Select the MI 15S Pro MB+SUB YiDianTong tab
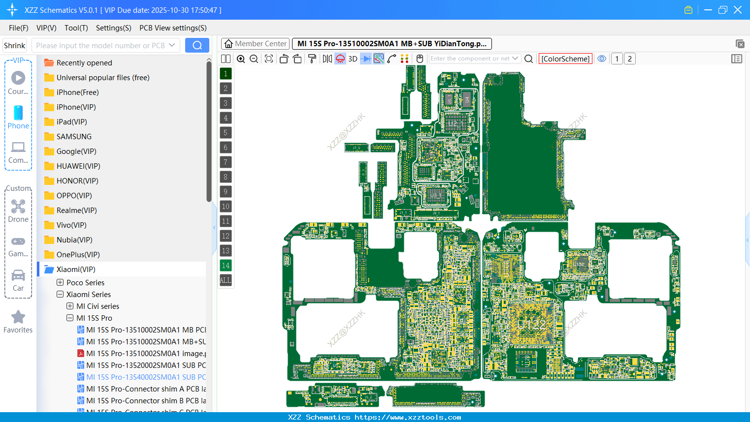Screen dimensions: 750x422 coord(391,44)
